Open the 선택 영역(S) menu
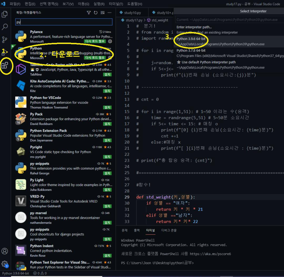The width and height of the screenshot is (284, 277). pos(49,4)
